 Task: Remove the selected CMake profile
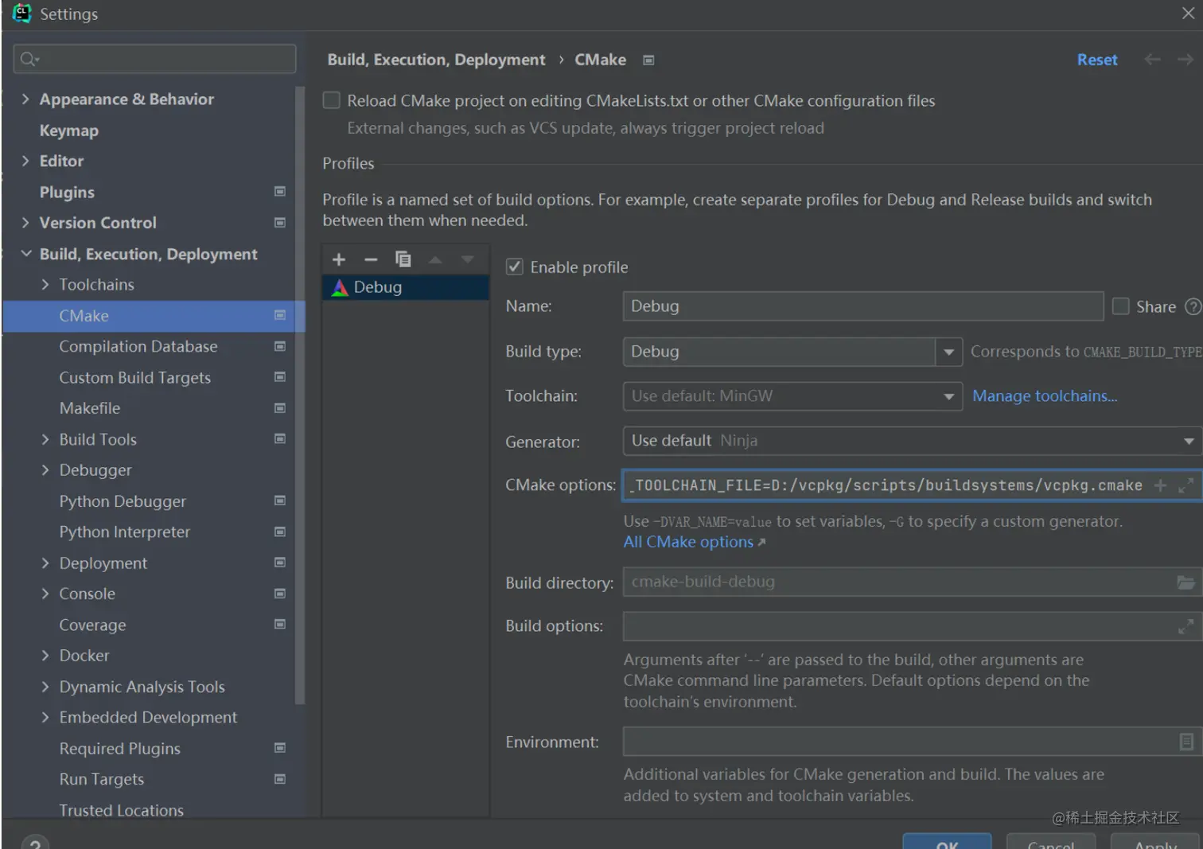pyautogui.click(x=371, y=259)
